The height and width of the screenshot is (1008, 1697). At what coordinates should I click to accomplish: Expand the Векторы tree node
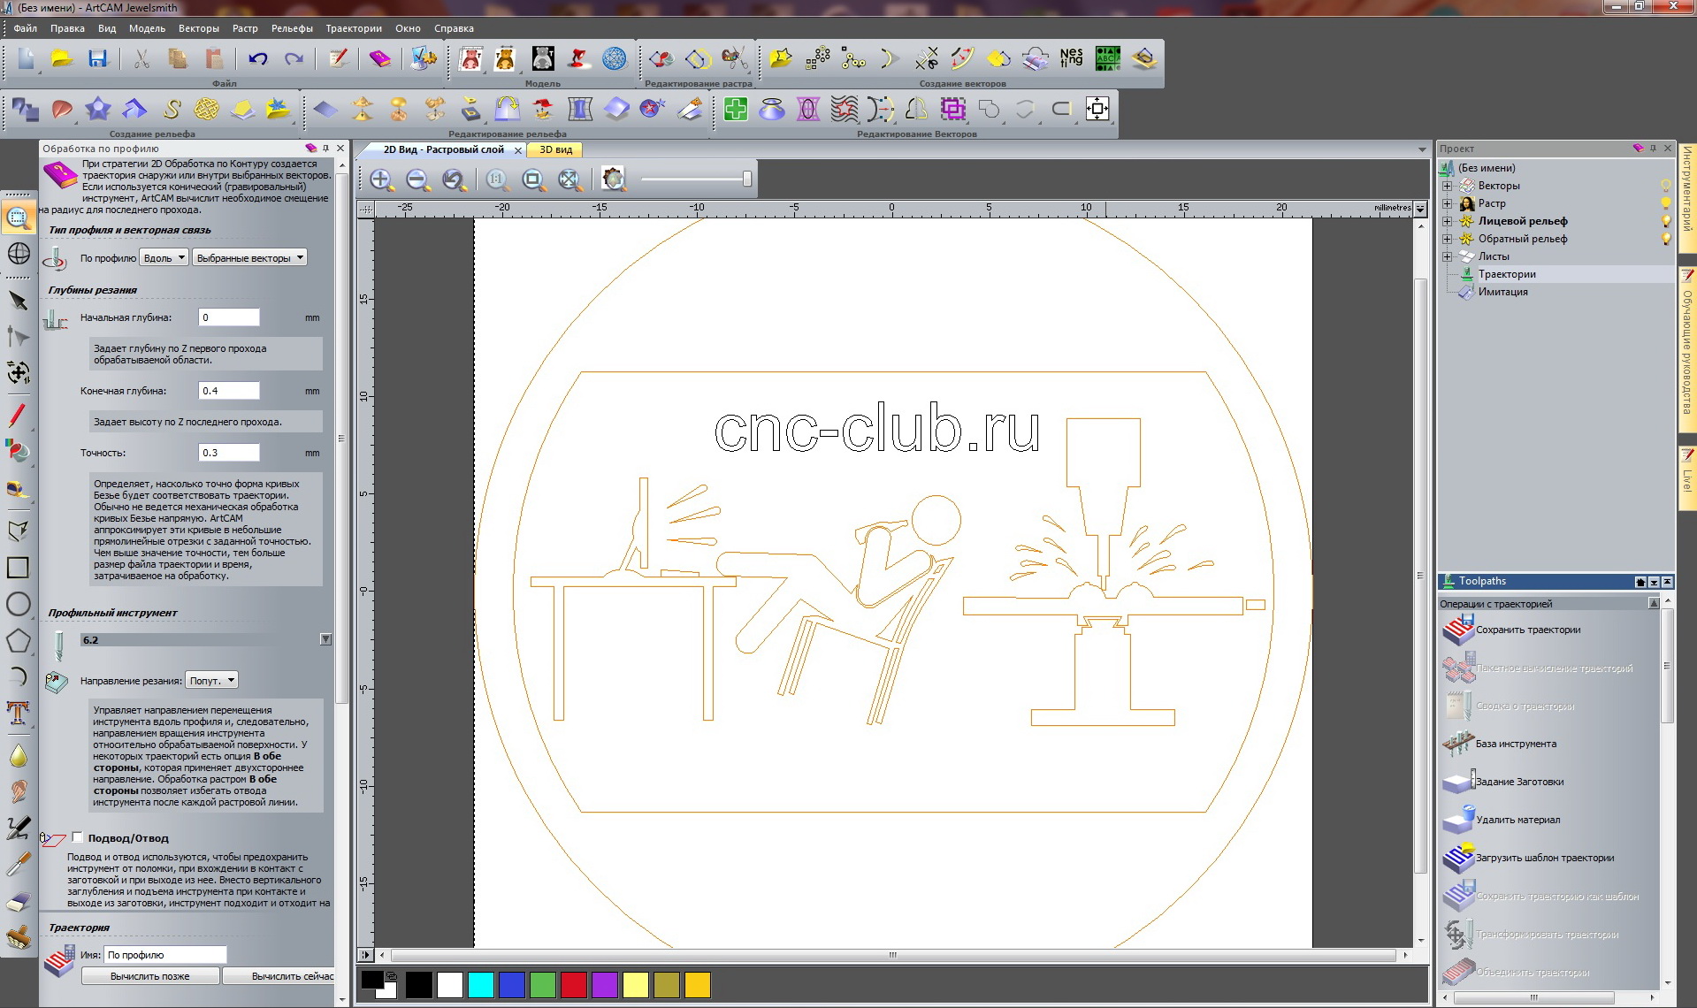(x=1448, y=186)
